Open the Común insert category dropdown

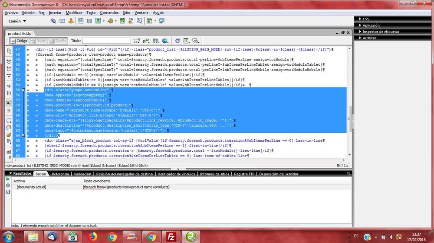tap(17, 21)
